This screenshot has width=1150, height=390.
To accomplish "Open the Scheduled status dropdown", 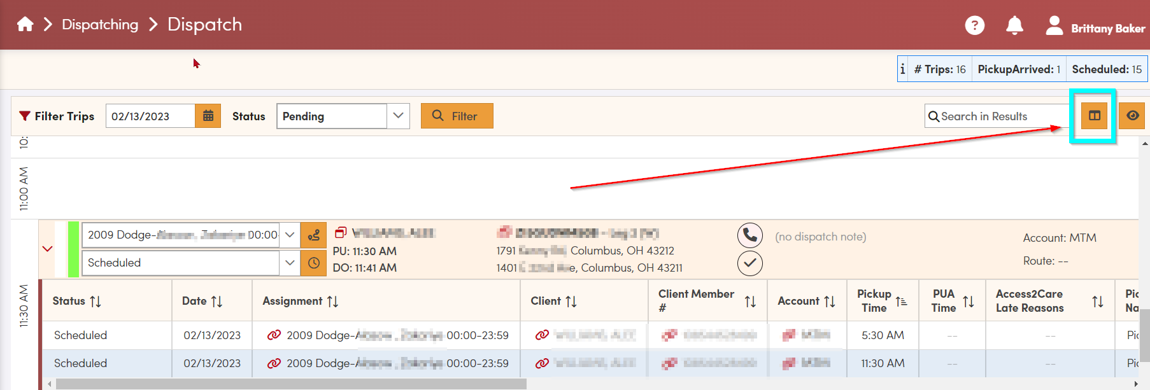I will (x=290, y=263).
